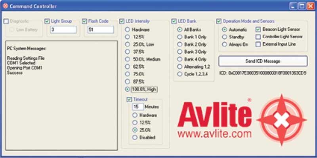Select 100.0%, High intensity
Viewport: 317px width, 158px height.
click(x=127, y=90)
